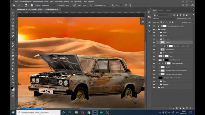Open the Файл menu
205x115 pixels.
(x=16, y=2)
